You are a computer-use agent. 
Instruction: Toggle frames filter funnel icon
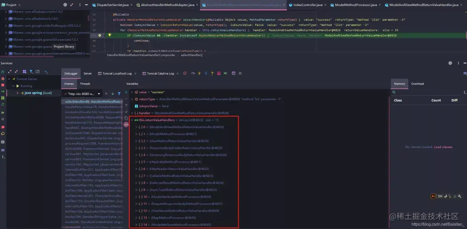coord(119,94)
